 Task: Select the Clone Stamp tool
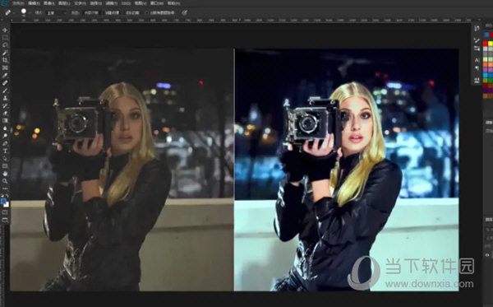[x=5, y=98]
